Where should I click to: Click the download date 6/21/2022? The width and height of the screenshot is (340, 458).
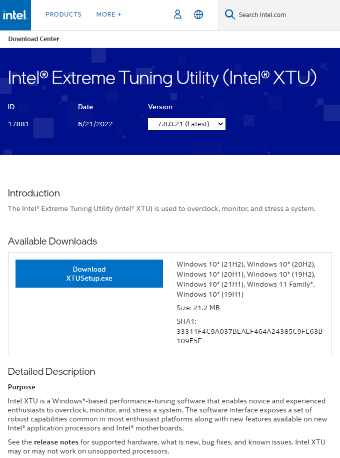point(95,124)
